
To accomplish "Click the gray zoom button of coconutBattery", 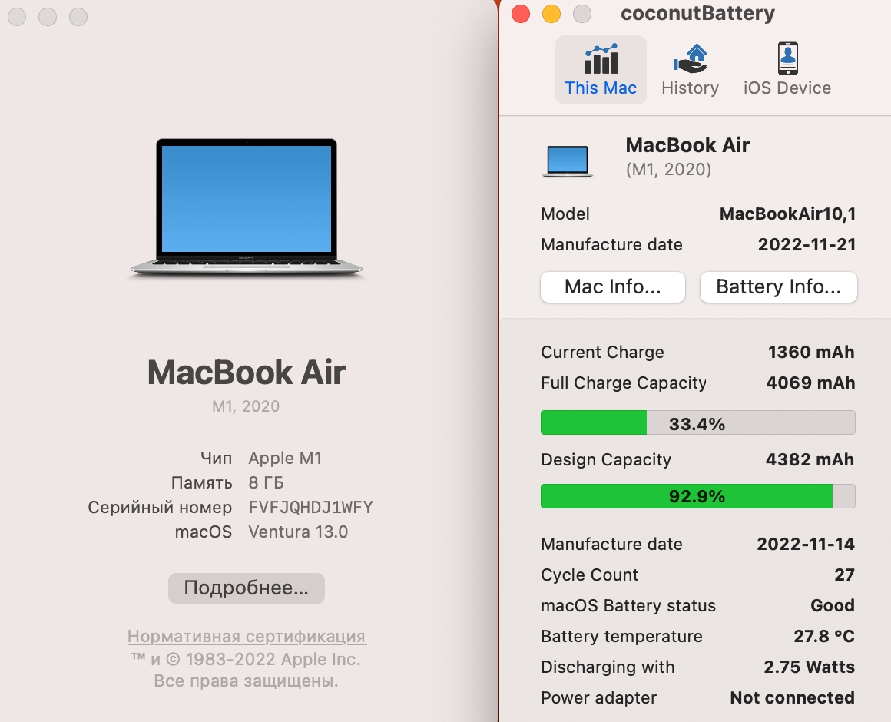I will click(582, 14).
